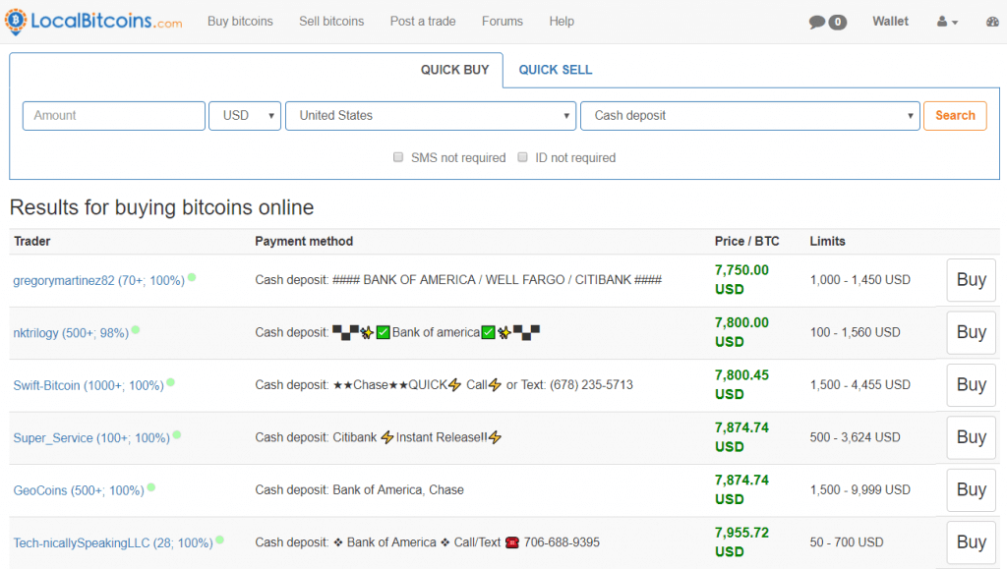Click the 7,750.00 USD price
Screen dimensions: 1007x569
(x=741, y=280)
